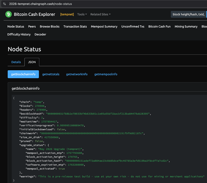Click the chainwork hex value
Viewport: 207px width, 183px height.
(x=92, y=133)
